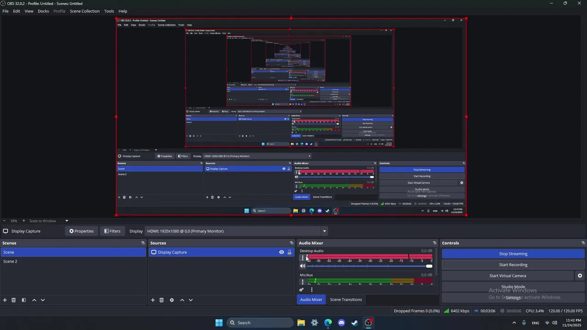Add a new source with the plus icon
Image resolution: width=587 pixels, height=330 pixels.
[x=153, y=300]
